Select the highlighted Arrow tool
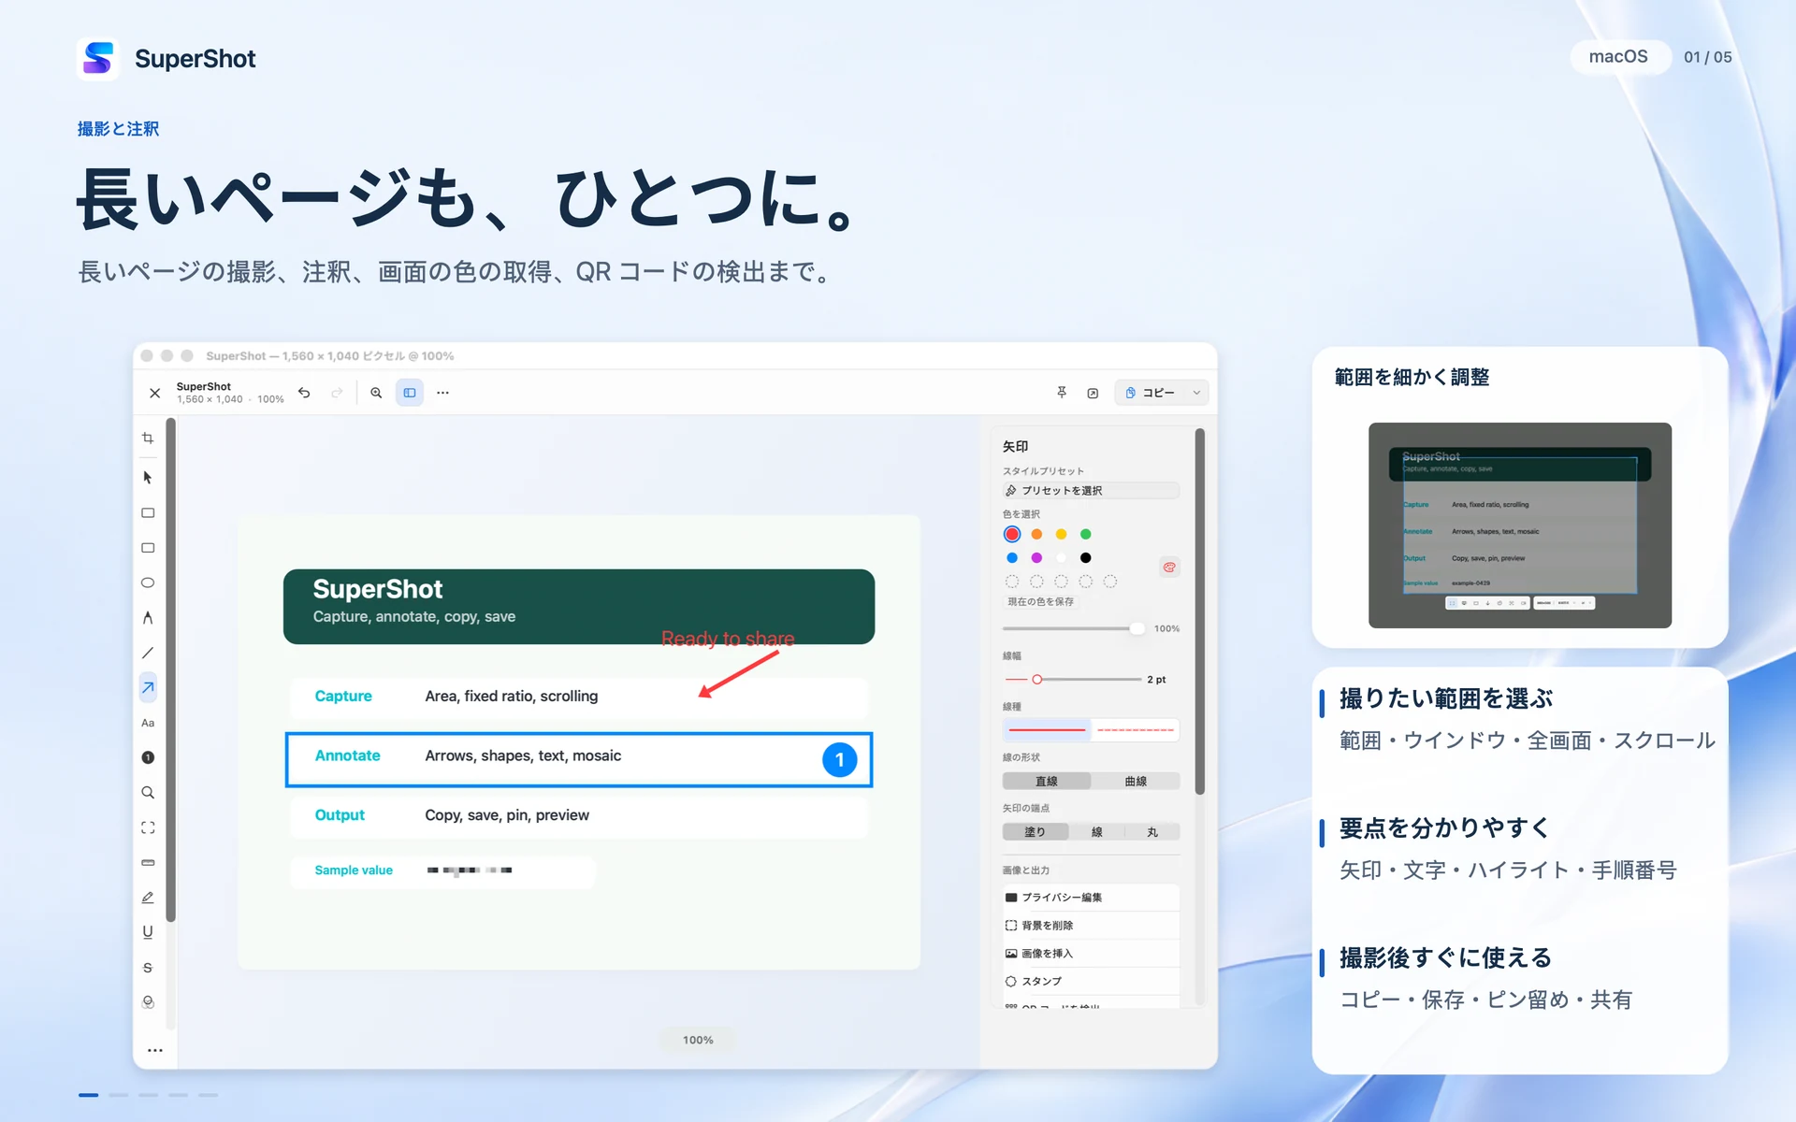Viewport: 1796px width, 1122px height. [148, 688]
